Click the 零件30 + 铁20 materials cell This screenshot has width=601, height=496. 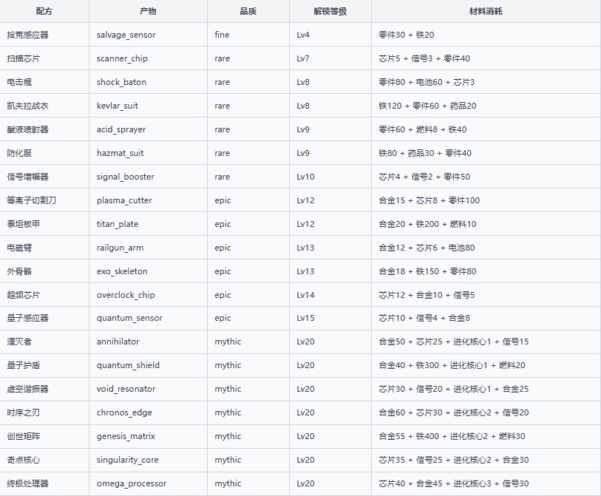click(486, 35)
